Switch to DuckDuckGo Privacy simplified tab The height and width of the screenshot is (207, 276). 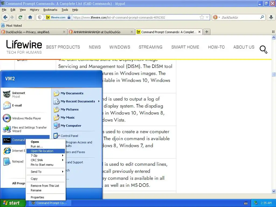point(33,32)
